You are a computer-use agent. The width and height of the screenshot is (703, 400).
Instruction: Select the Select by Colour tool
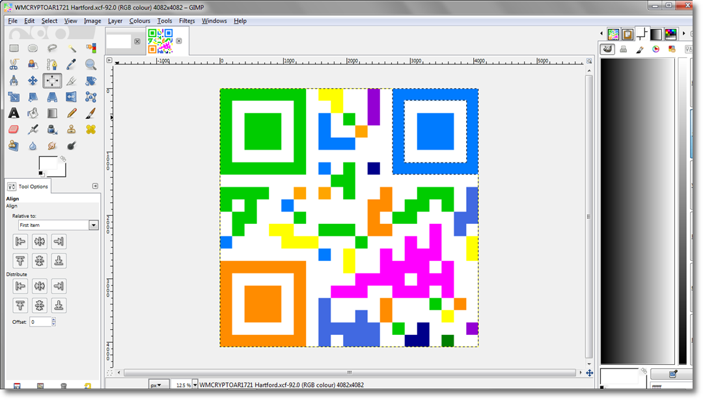point(90,48)
